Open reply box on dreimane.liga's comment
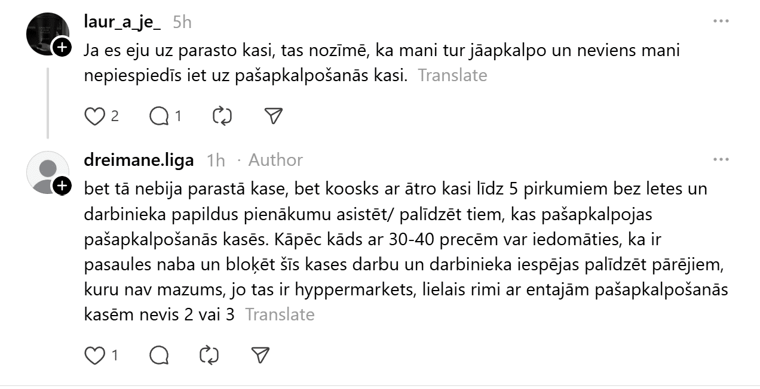This screenshot has height=389, width=760. pyautogui.click(x=159, y=356)
